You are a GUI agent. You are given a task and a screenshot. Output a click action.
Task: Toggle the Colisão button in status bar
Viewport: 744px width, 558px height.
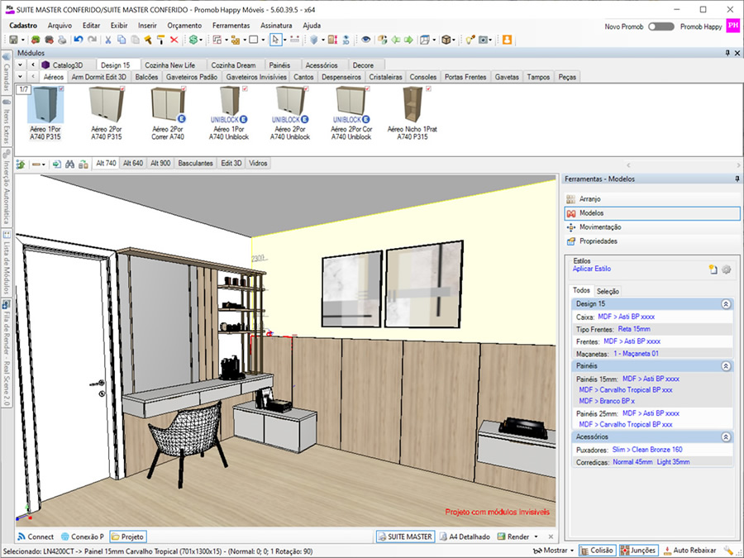click(x=597, y=550)
